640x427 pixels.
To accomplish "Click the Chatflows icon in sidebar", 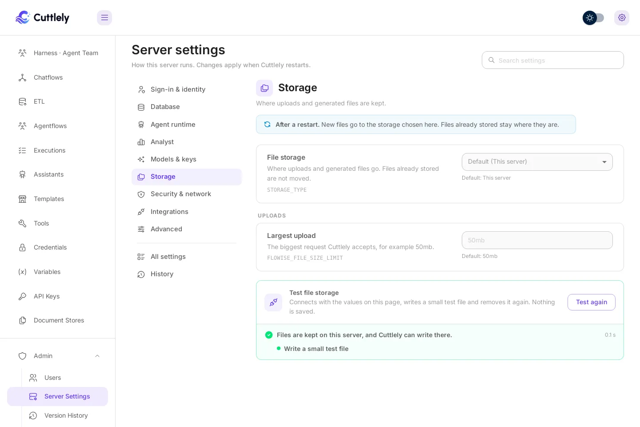I will click(22, 77).
